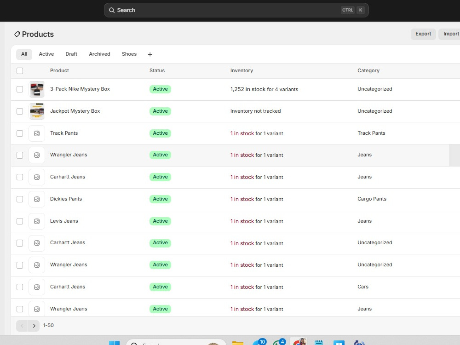This screenshot has width=460, height=345.
Task: Click 'Inventory not tracked' cell
Action: click(255, 111)
